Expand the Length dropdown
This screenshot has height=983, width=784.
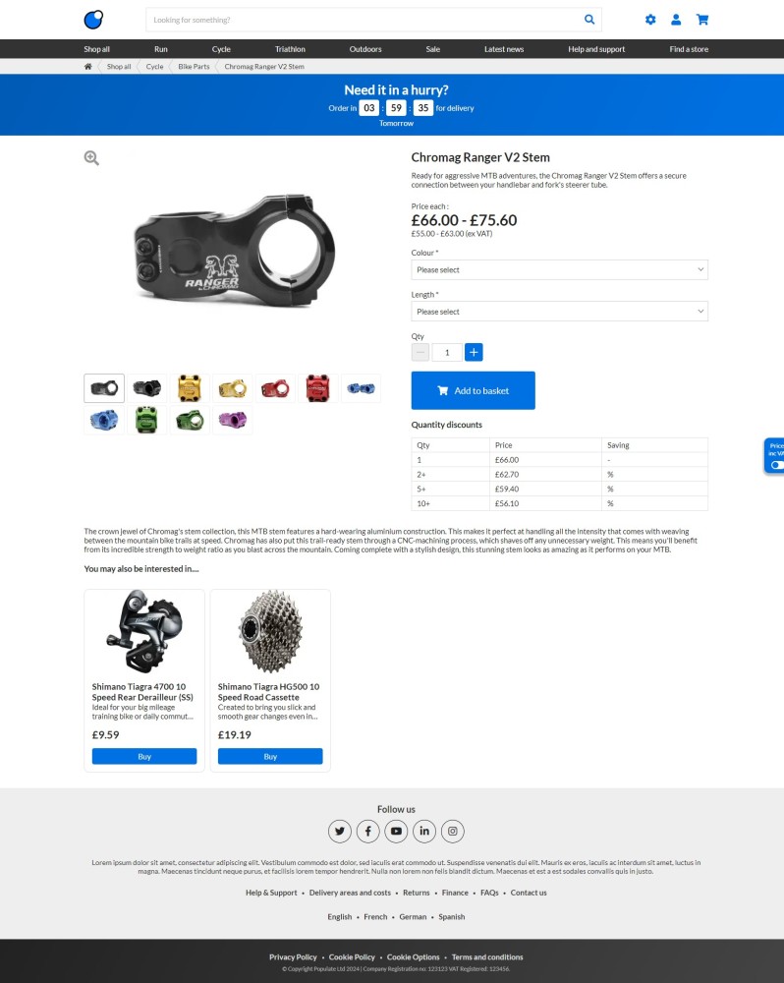[x=560, y=312]
